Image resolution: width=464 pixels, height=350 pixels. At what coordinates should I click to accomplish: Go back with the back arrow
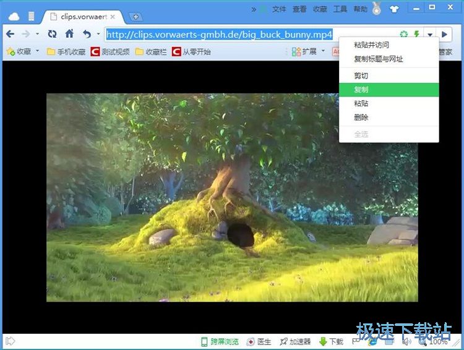11,34
